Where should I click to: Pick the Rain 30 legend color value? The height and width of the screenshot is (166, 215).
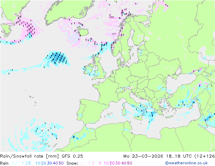click(x=50, y=163)
